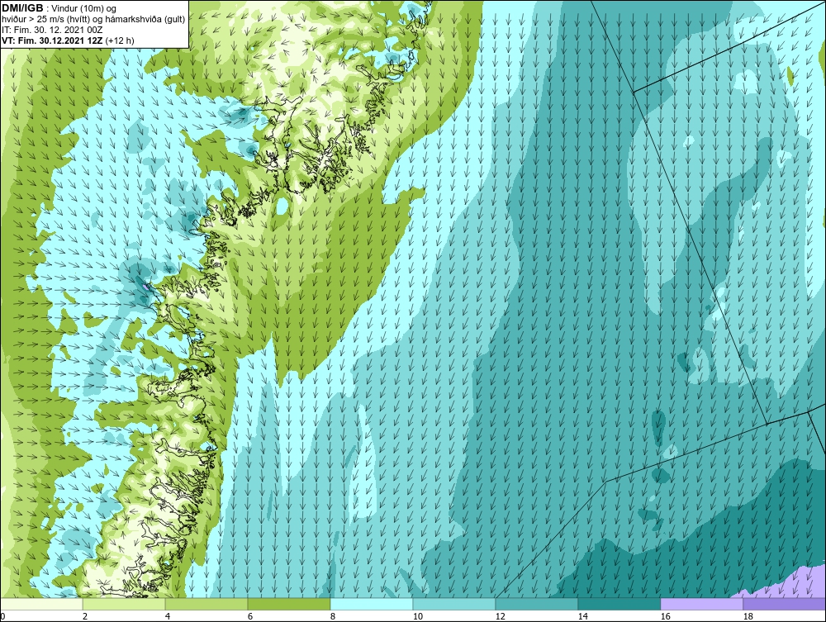Click the legend label '14'

pos(582,616)
